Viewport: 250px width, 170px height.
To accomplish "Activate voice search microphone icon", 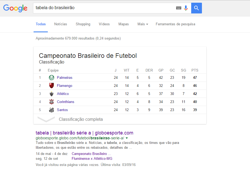I will click(x=186, y=8).
